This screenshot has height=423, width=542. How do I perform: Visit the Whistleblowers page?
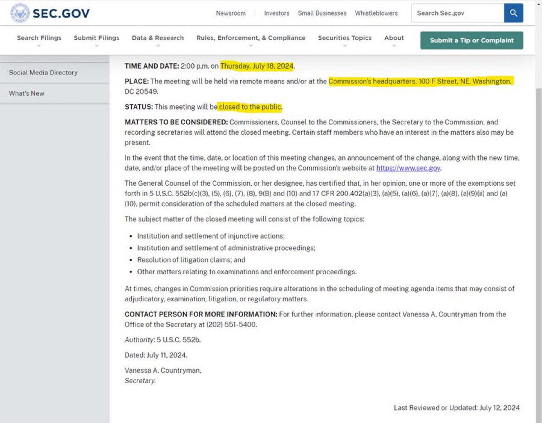click(376, 13)
